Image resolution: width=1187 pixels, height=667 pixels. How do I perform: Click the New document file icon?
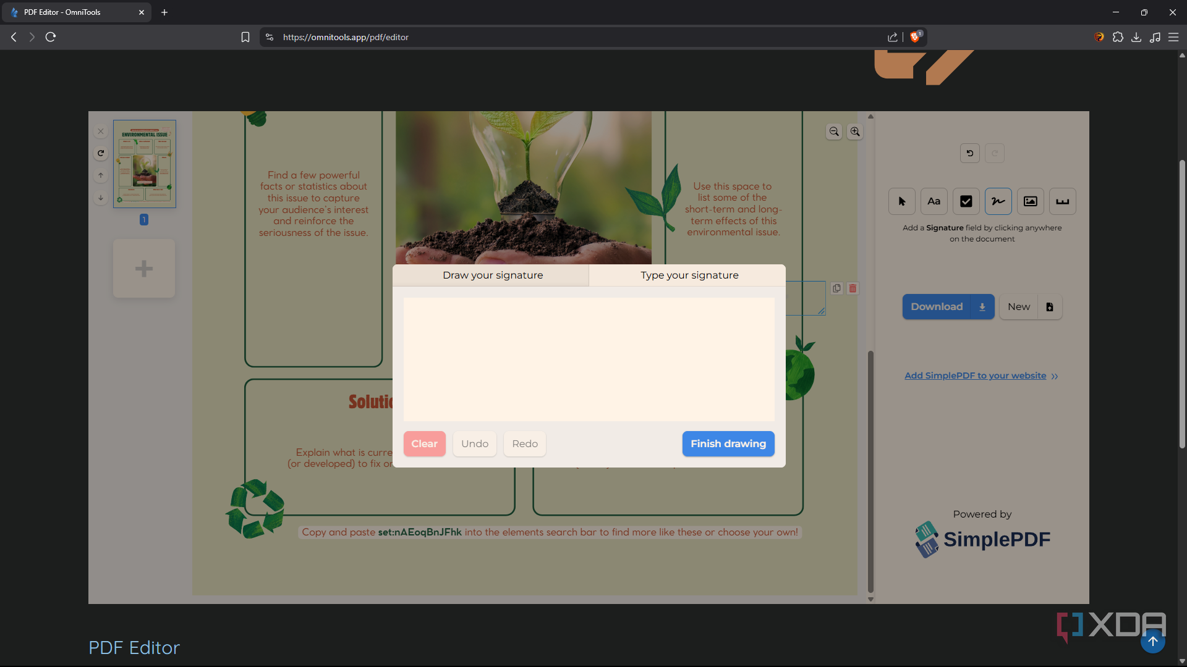coord(1050,307)
